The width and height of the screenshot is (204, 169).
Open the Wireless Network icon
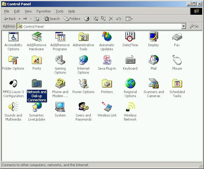130,107
